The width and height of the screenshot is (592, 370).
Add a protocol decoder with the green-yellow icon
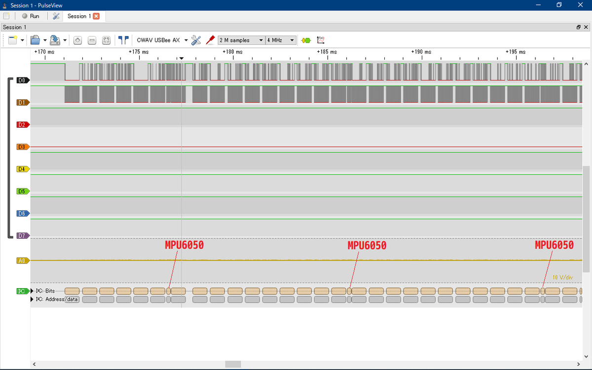coord(306,40)
